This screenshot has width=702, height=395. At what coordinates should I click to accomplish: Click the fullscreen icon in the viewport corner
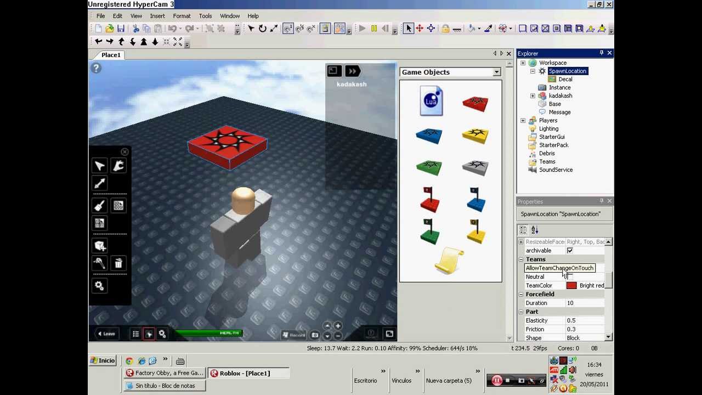point(389,334)
